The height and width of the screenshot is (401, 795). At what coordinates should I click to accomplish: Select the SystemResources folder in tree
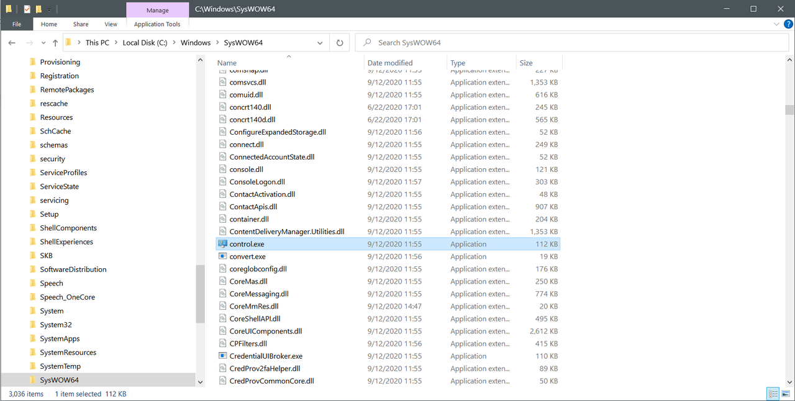(68, 353)
